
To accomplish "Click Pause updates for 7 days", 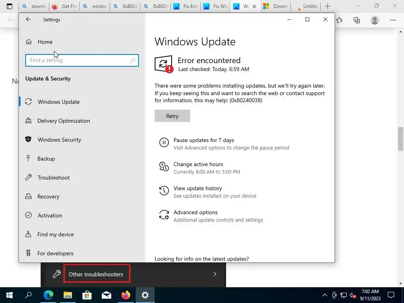I will coord(204,140).
